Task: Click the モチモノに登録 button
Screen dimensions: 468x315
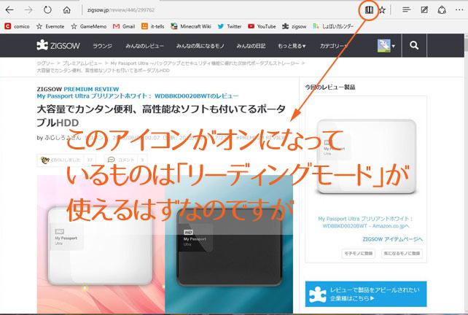Action: click(x=358, y=253)
